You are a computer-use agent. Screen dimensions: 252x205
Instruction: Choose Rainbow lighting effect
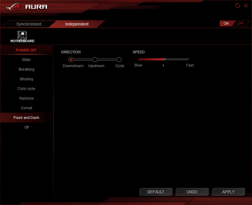(x=26, y=98)
